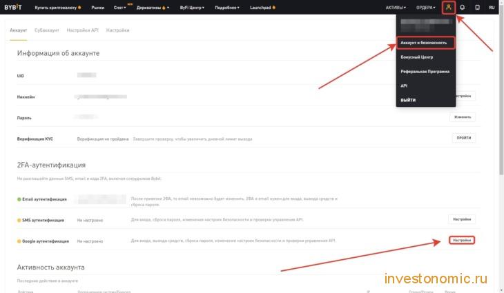Expand the ByFi Центр dropdown
The width and height of the screenshot is (504, 293).
pos(192,8)
